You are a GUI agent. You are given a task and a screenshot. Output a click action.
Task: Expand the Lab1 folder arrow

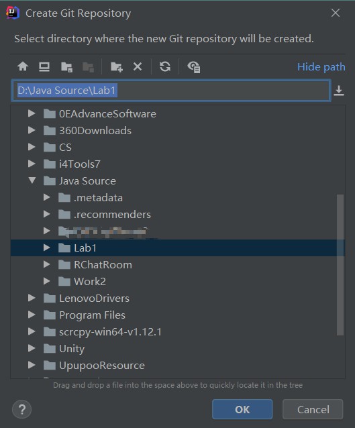47,248
